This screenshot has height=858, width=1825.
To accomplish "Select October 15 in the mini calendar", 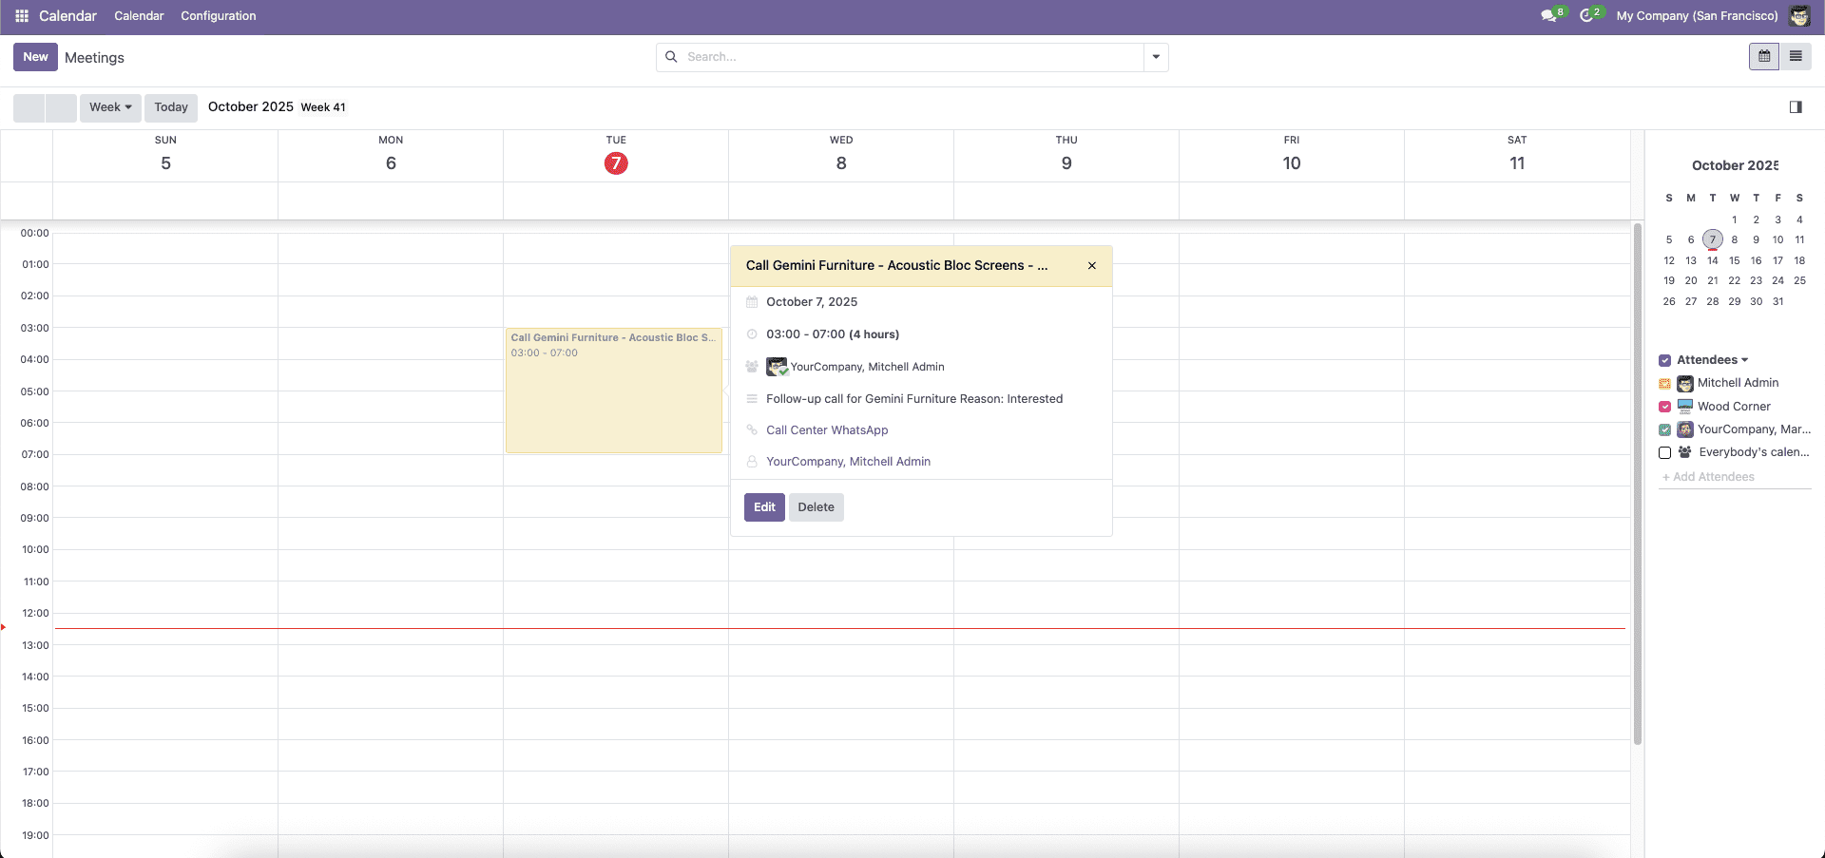I will pos(1734,260).
